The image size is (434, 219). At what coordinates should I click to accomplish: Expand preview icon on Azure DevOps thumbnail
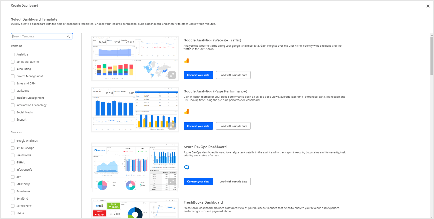pyautogui.click(x=173, y=181)
